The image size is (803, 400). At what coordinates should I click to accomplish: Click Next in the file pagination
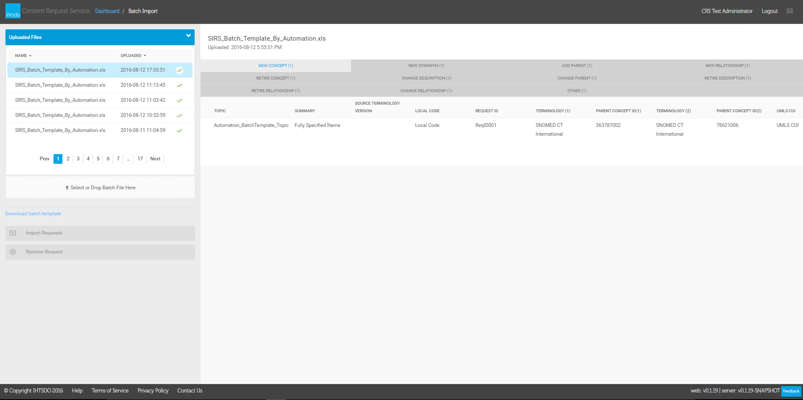click(155, 159)
